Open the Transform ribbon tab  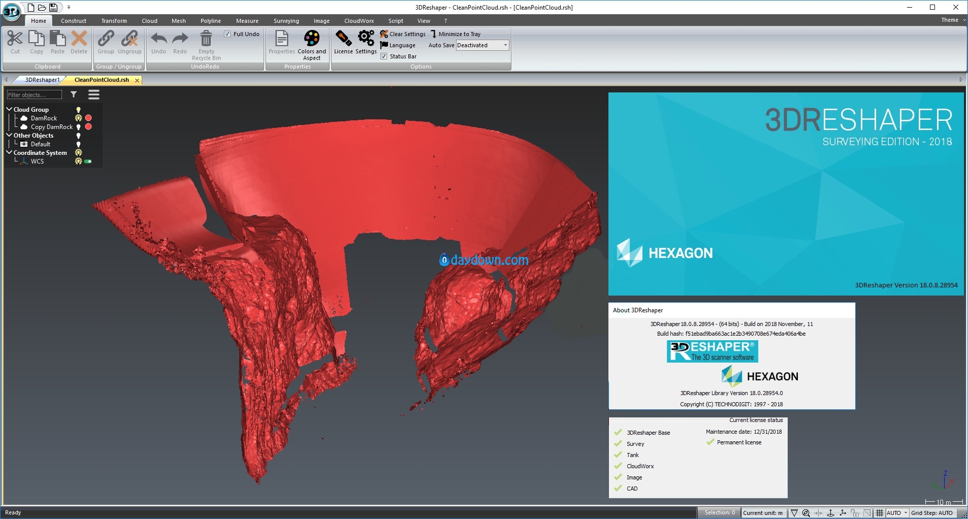pos(114,21)
